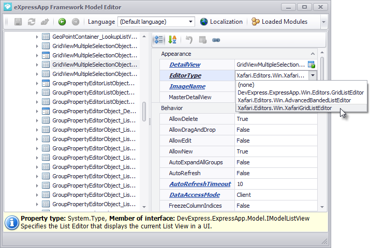Click the info icon in description panel
Image resolution: width=370 pixels, height=248 pixels.
pos(12,222)
